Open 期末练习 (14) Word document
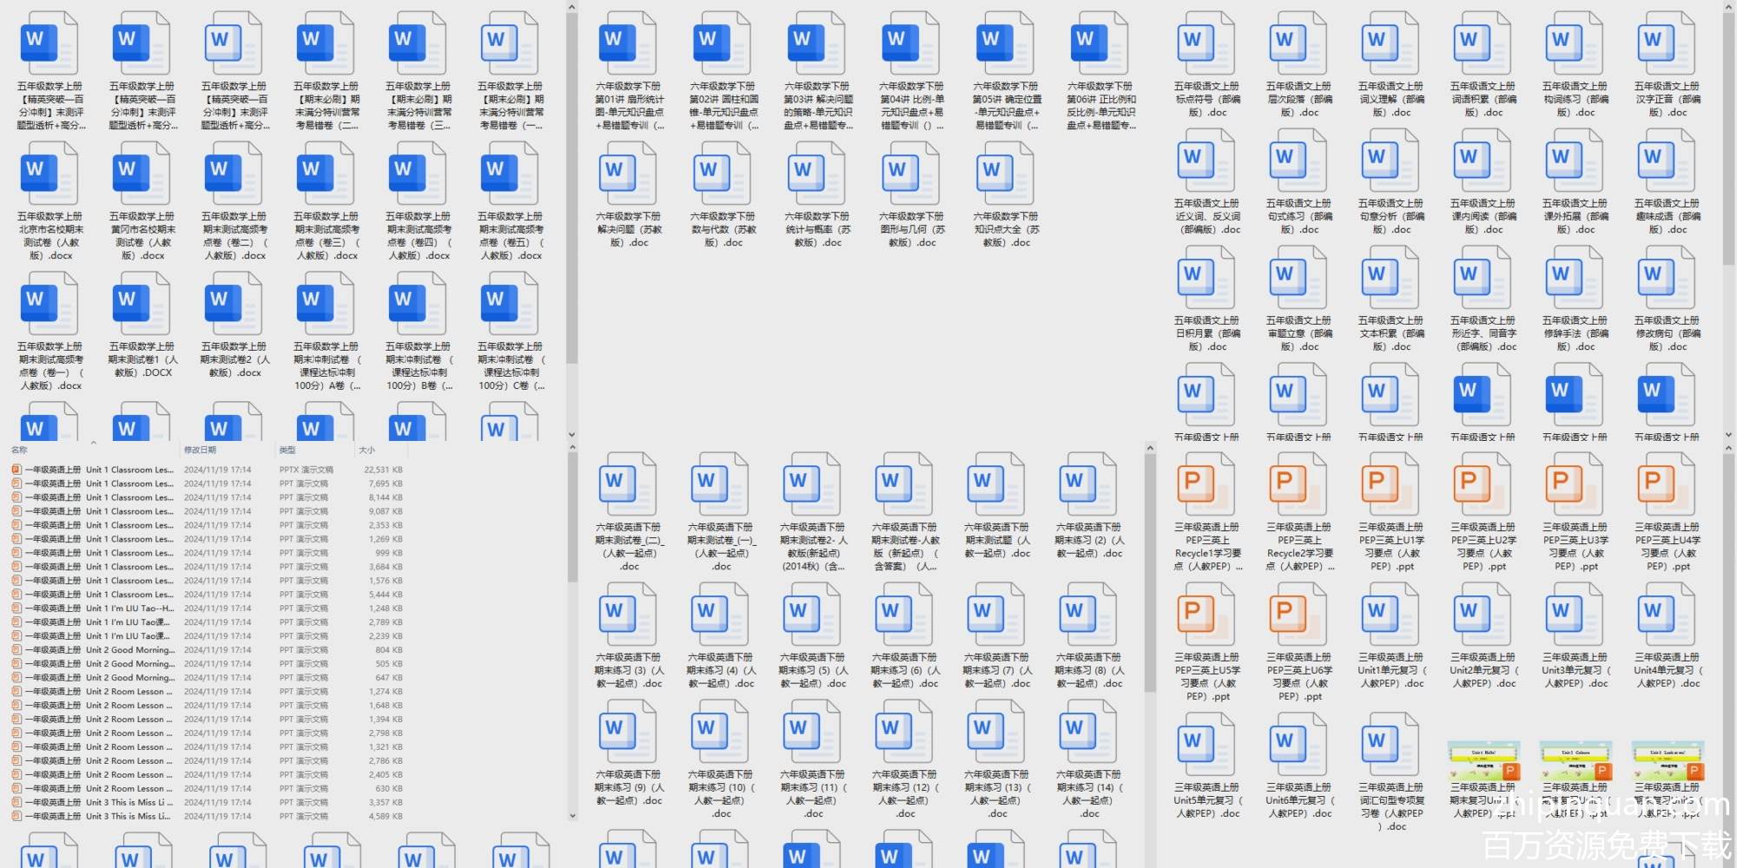 click(1089, 759)
